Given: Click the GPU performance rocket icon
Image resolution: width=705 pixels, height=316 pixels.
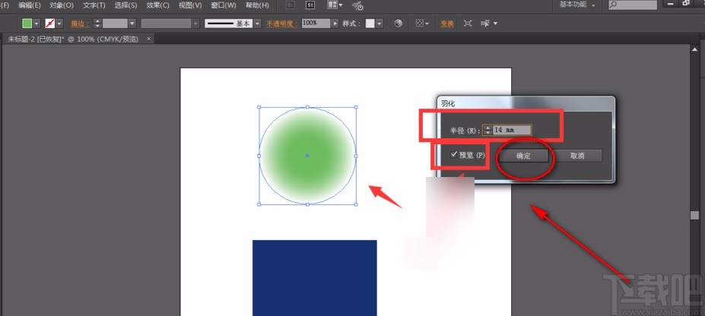Looking at the screenshot, I should 357,6.
